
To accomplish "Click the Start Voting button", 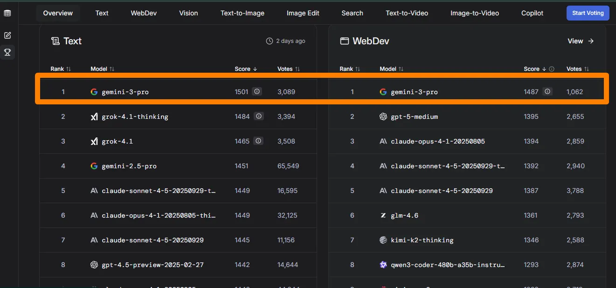I will [x=588, y=13].
